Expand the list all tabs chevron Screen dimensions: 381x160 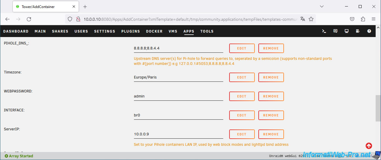coord(322,7)
